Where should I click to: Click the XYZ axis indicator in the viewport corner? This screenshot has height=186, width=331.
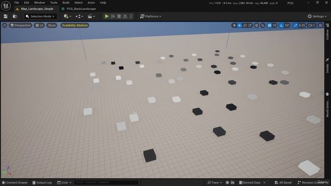pos(7,171)
